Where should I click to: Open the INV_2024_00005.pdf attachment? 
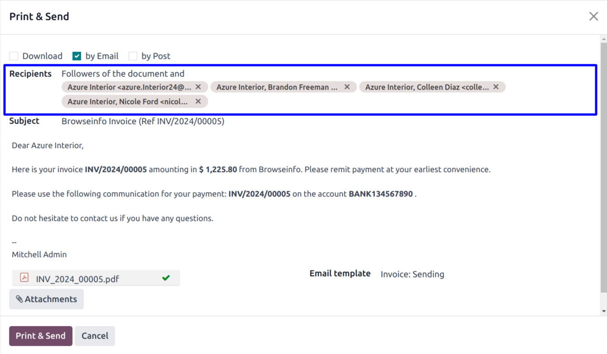(x=77, y=279)
